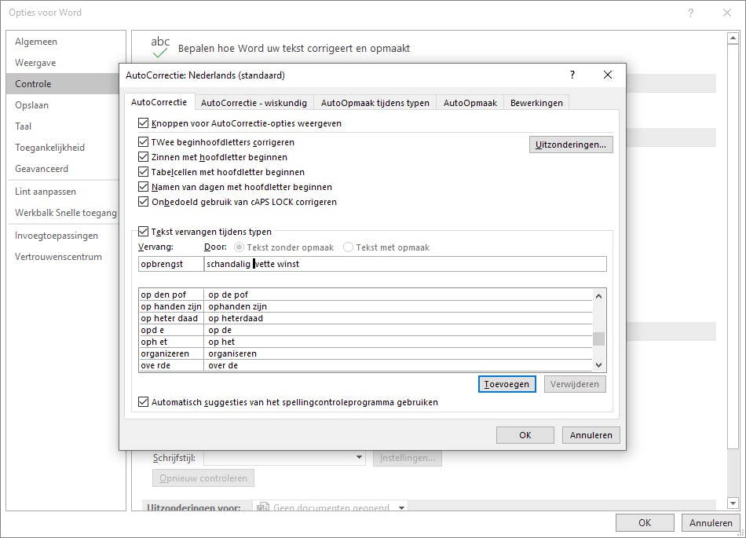Image resolution: width=746 pixels, height=538 pixels.
Task: Click the Door field with schandalig vette winst
Action: pos(405,264)
